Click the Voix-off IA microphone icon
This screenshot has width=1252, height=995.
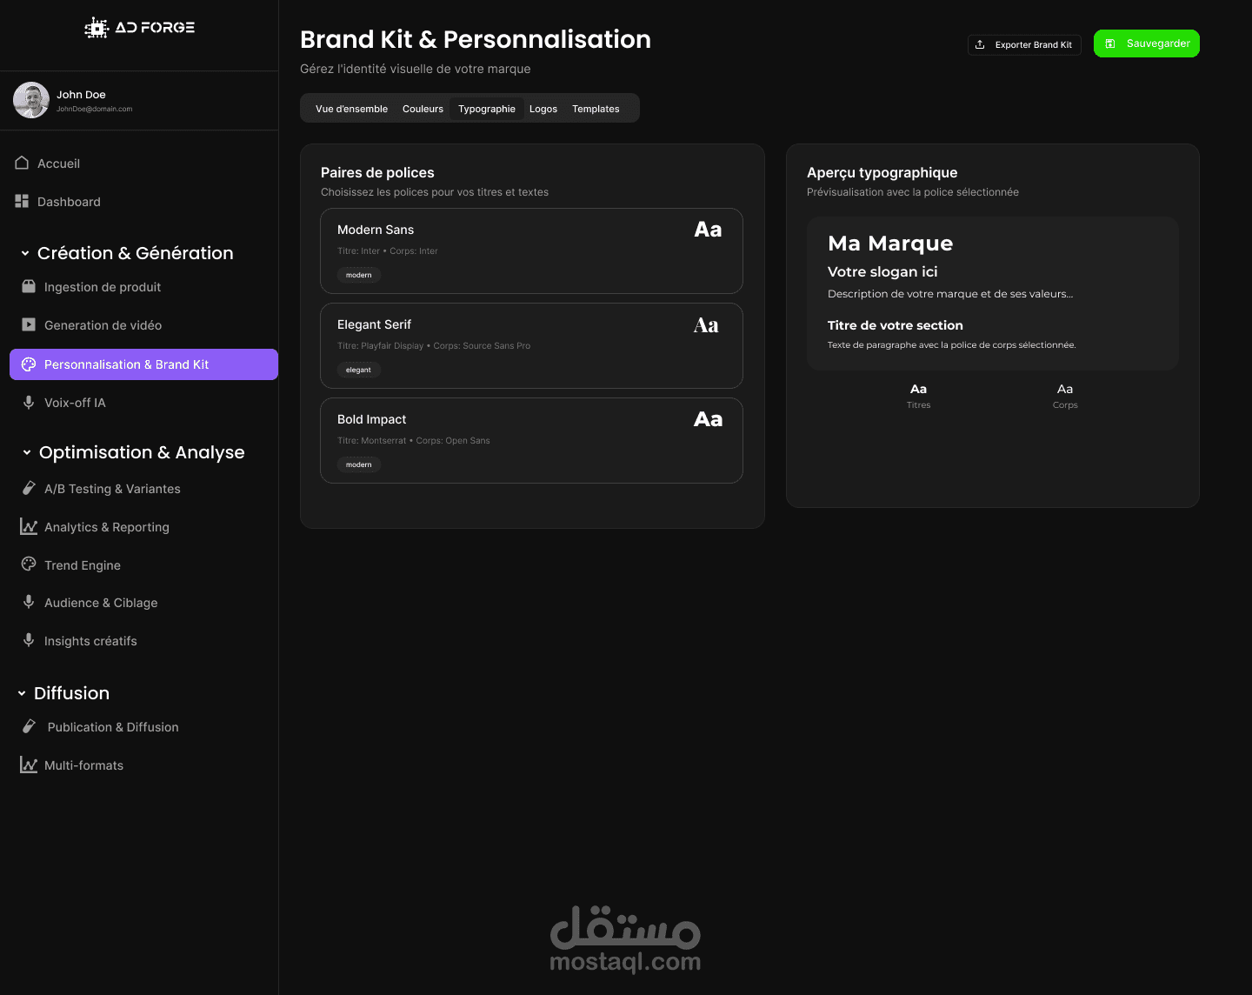pos(29,403)
